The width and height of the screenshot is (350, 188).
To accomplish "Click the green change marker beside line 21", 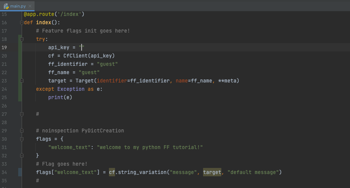I will click(x=20, y=64).
